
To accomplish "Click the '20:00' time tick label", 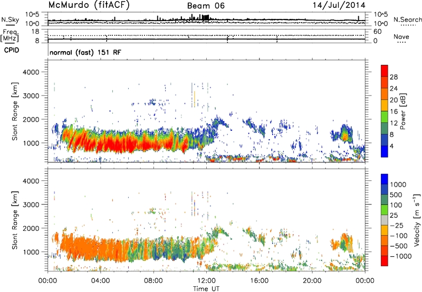I will point(312,281).
